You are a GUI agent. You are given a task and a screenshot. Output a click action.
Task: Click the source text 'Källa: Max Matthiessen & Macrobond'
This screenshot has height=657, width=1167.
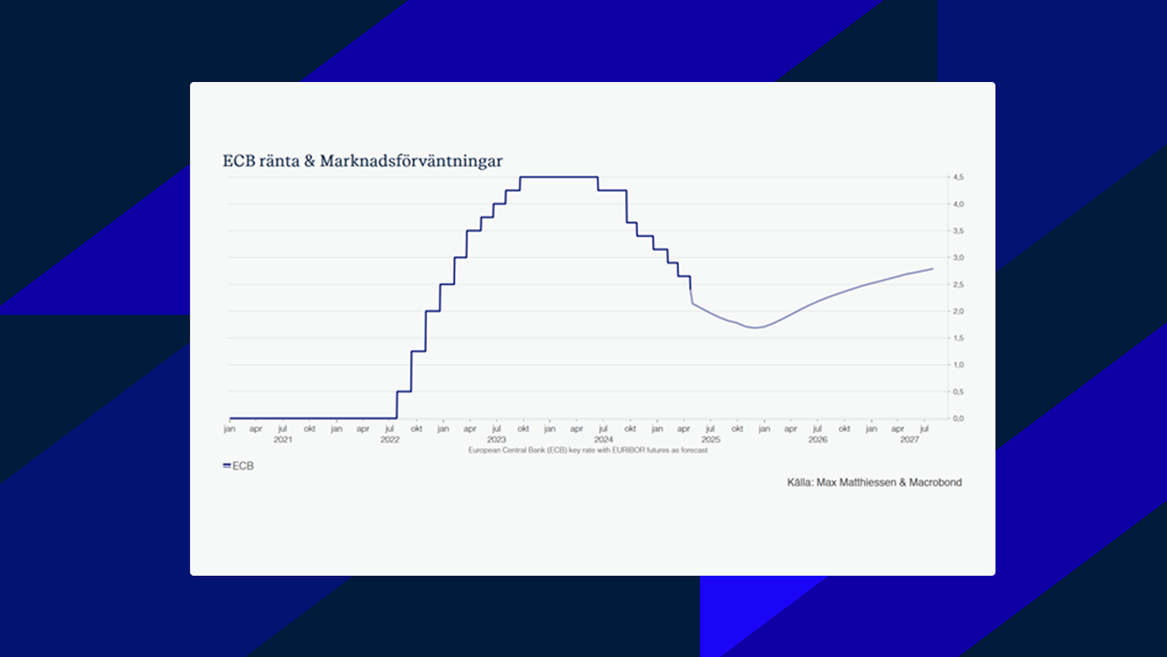[874, 483]
